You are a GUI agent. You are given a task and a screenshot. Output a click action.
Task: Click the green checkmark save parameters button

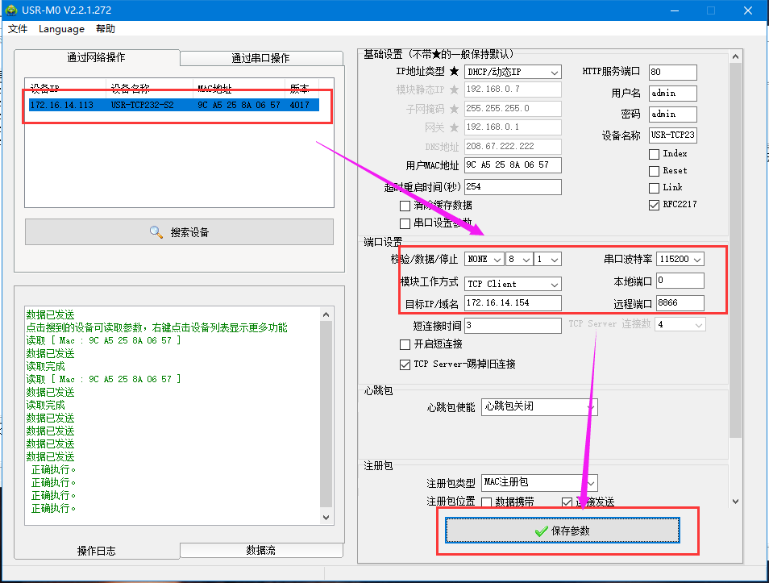(x=562, y=531)
